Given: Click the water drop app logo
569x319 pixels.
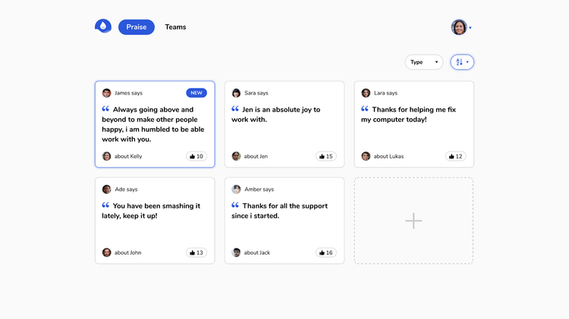Looking at the screenshot, I should [103, 27].
